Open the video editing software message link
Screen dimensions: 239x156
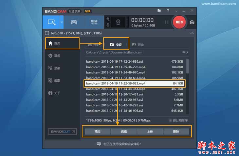coord(122,144)
